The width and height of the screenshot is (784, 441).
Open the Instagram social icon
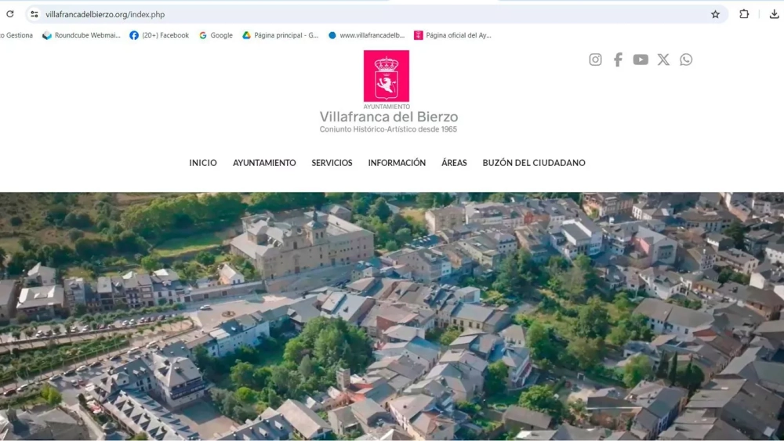595,60
